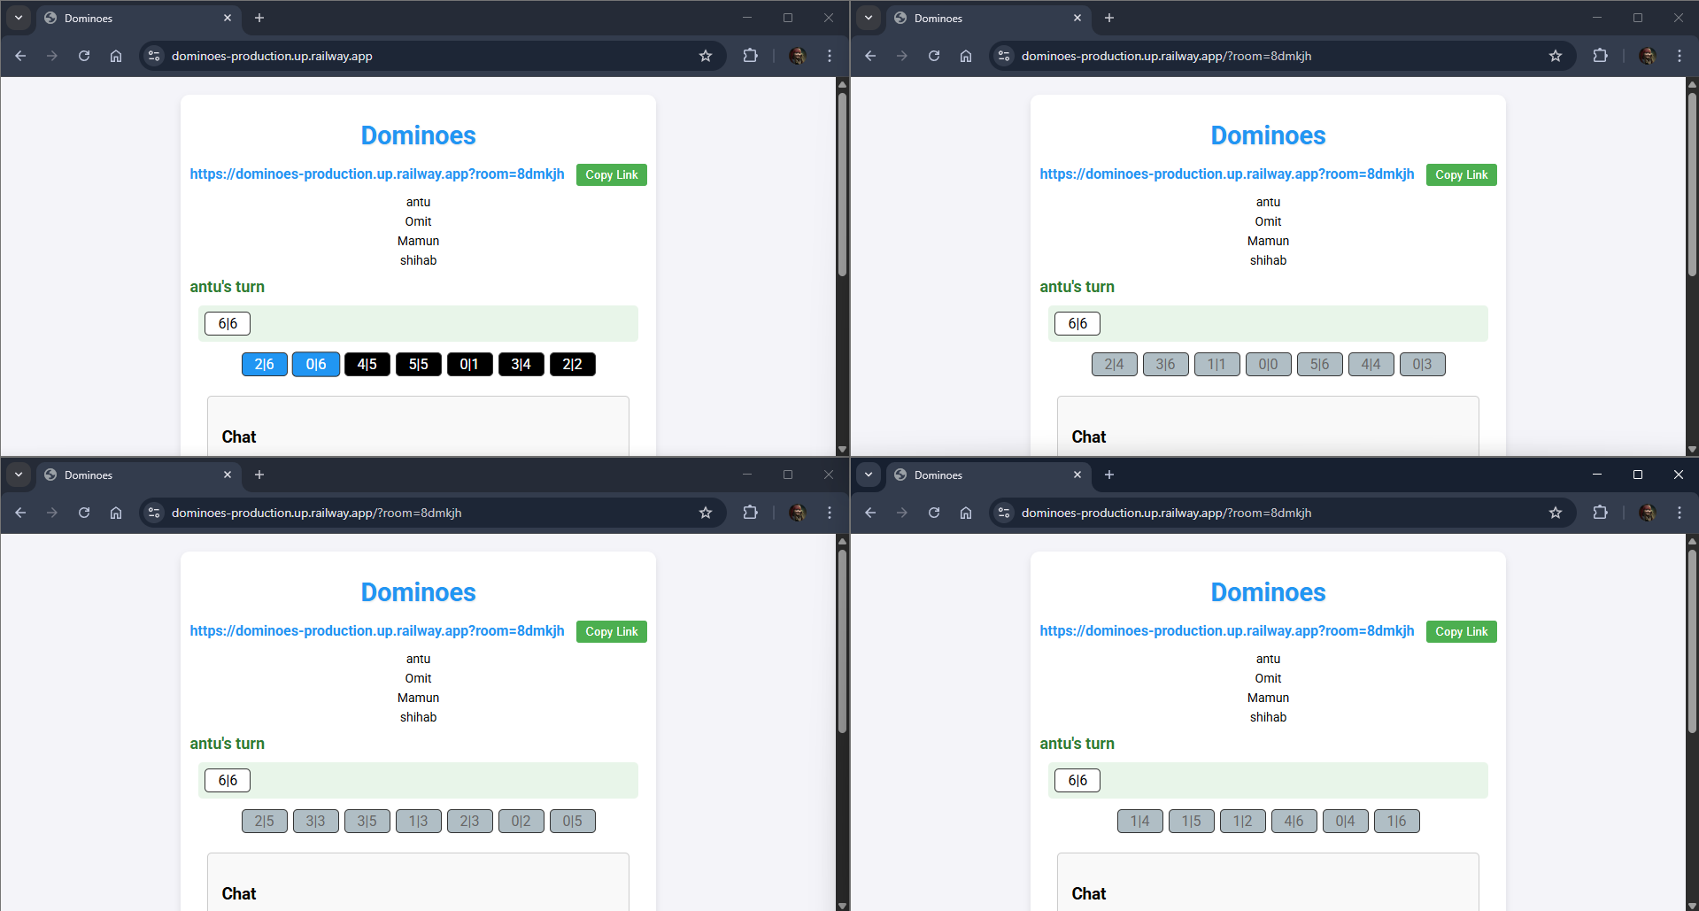Open the Chrome three-dot menu in the top-right window

1680,56
